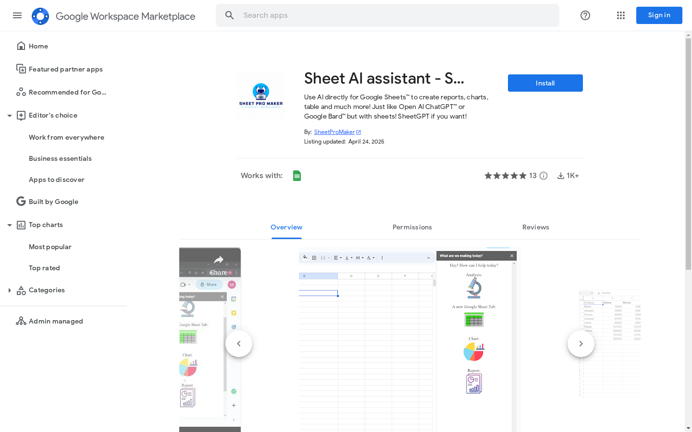Click the five-star rating display

click(x=506, y=176)
